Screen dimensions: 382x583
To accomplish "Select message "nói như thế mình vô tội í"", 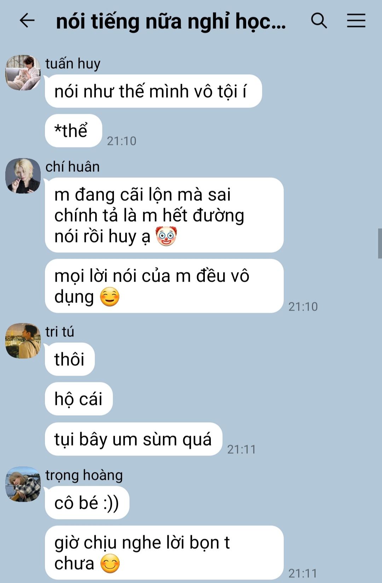I will point(153,91).
